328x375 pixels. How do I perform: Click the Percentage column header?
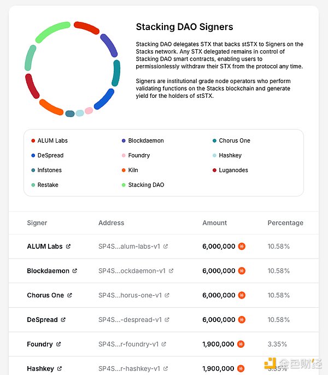tap(285, 223)
